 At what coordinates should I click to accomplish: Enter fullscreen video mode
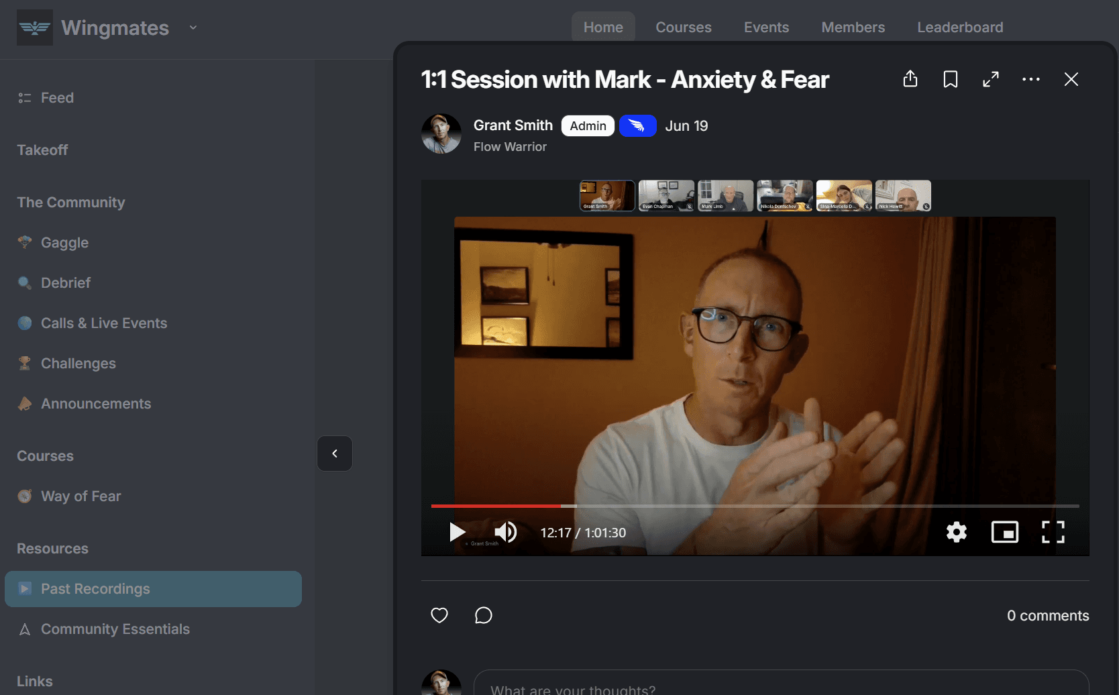pos(1053,532)
